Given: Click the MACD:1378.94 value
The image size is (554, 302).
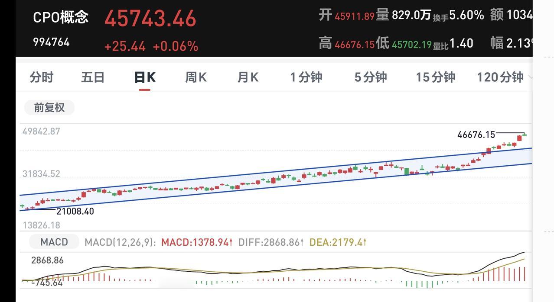Looking at the screenshot, I should 197,242.
